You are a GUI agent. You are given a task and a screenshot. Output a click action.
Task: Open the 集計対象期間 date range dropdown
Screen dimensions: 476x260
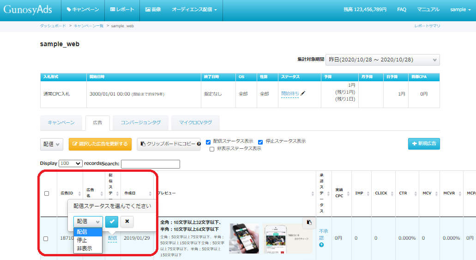coord(382,60)
